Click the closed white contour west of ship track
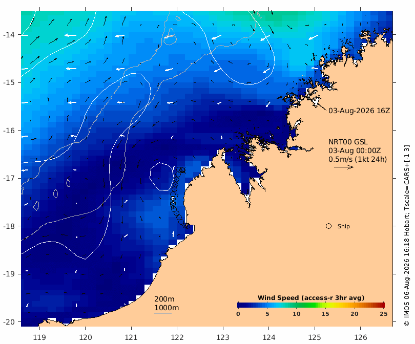Screen dimensions: 415x344 (162, 177)
